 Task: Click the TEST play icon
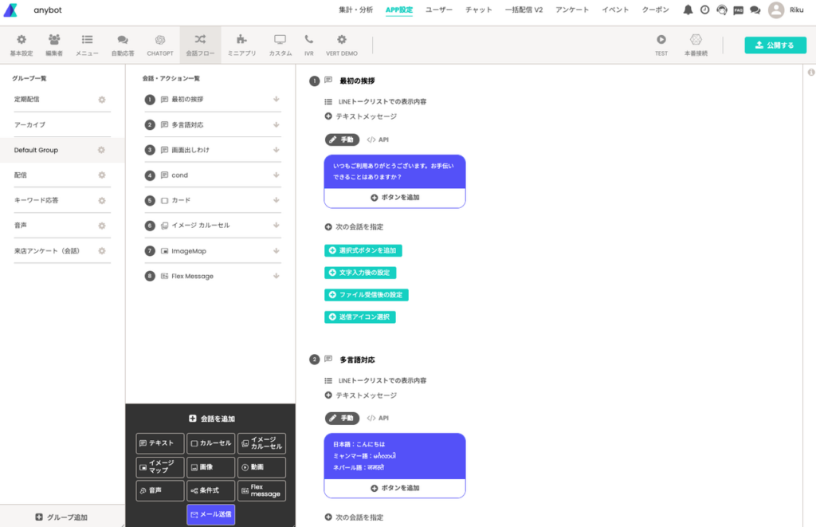tap(661, 39)
